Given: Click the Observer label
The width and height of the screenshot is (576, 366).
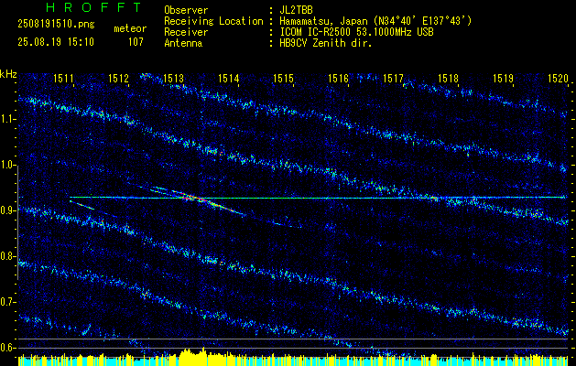Looking at the screenshot, I should click(186, 10).
